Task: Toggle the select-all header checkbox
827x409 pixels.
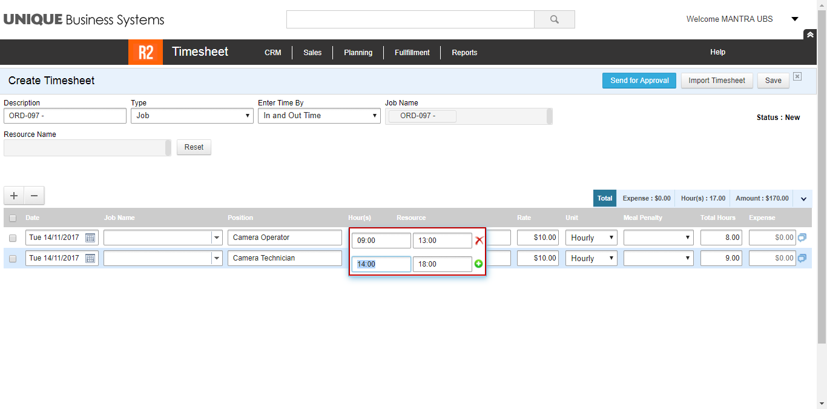Action: tap(13, 218)
